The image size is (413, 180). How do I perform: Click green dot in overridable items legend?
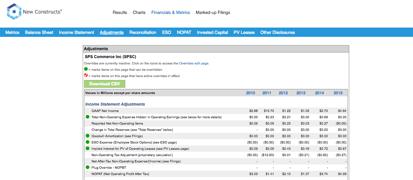tap(86, 69)
